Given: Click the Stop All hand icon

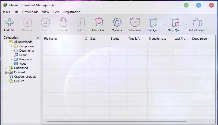Looking at the screenshot, I should click(63, 22).
